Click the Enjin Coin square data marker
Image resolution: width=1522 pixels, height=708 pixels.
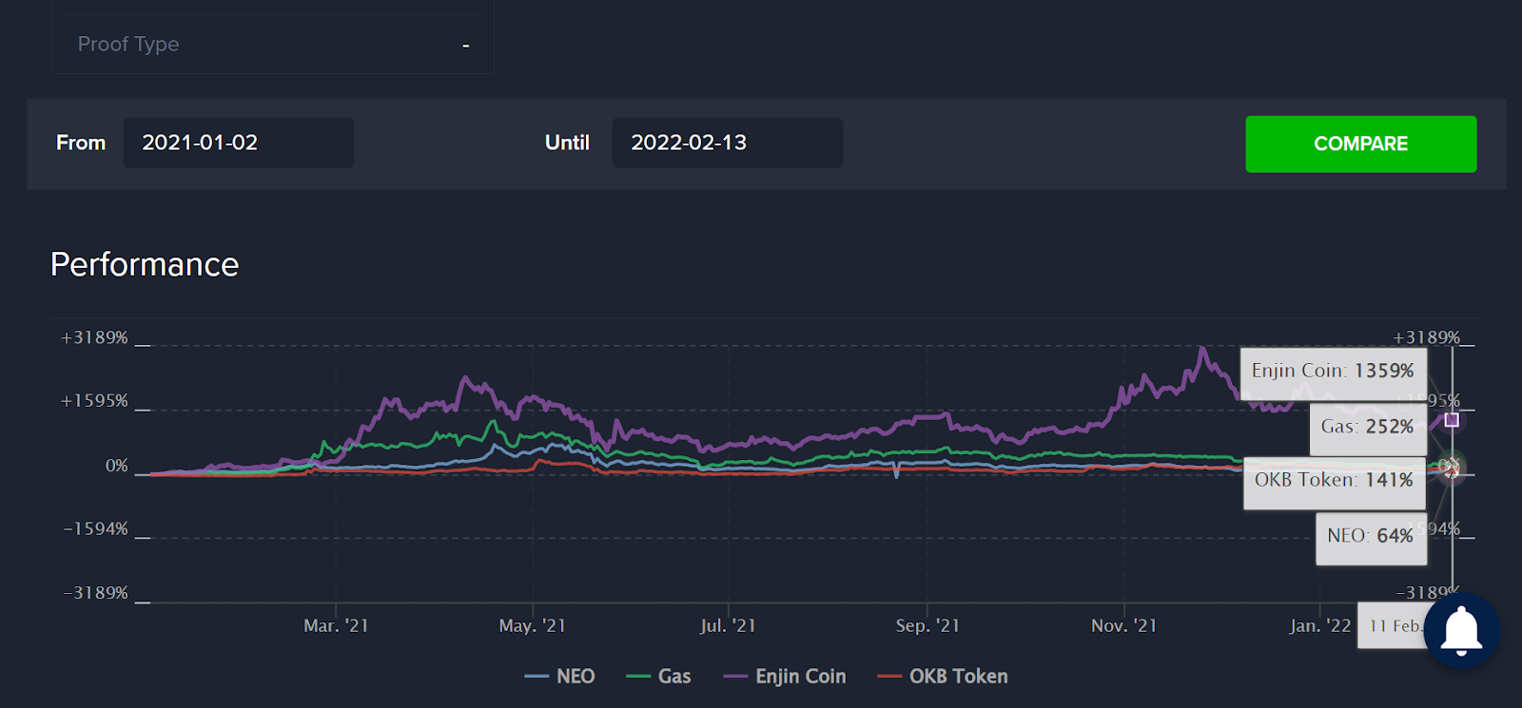1452,420
